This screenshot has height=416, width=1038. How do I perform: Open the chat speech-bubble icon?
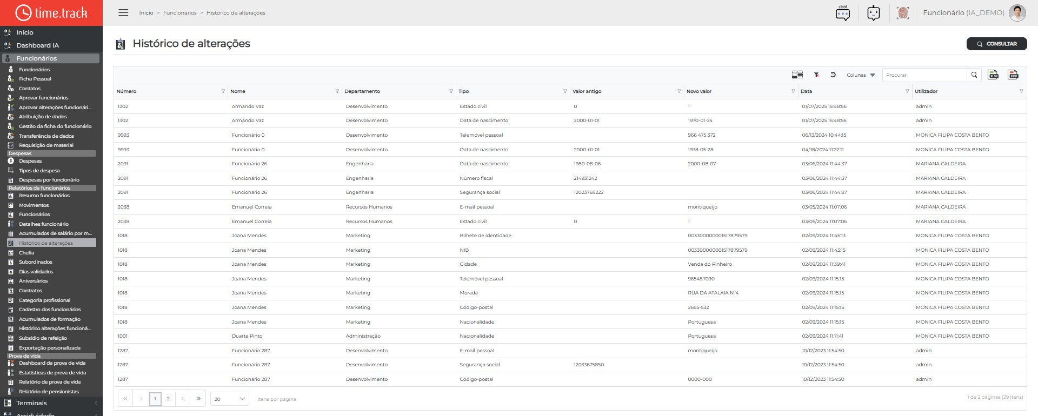pyautogui.click(x=843, y=12)
